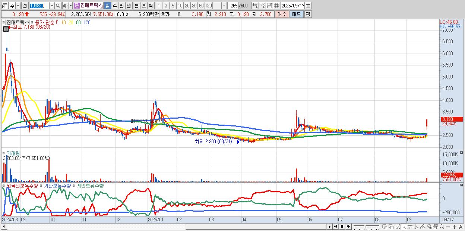Click the red 매수 buy button
The image size is (465, 231).
[282, 14]
